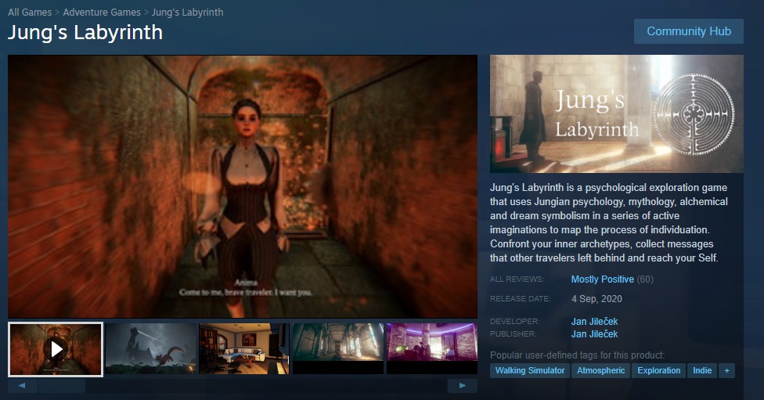Viewport: 764px width, 400px height.
Task: Click the game description paragraph
Action: [x=609, y=222]
